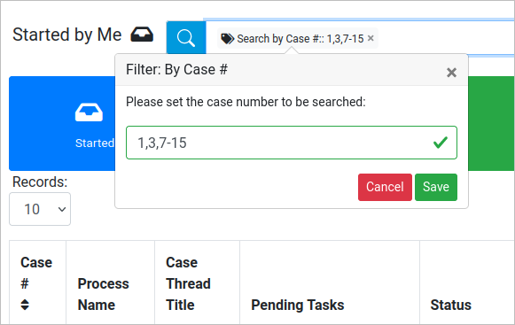515x325 pixels.
Task: Click the Case Thread Title column header
Action: [x=188, y=283]
